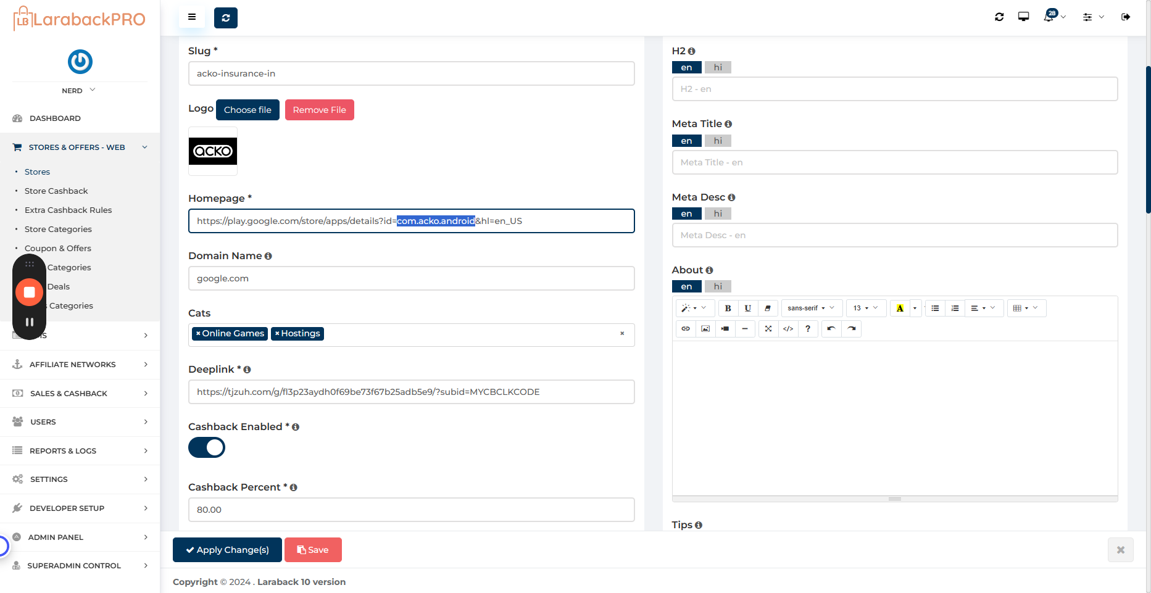The width and height of the screenshot is (1151, 593).
Task: Open the magic wand style menu
Action: tap(695, 308)
